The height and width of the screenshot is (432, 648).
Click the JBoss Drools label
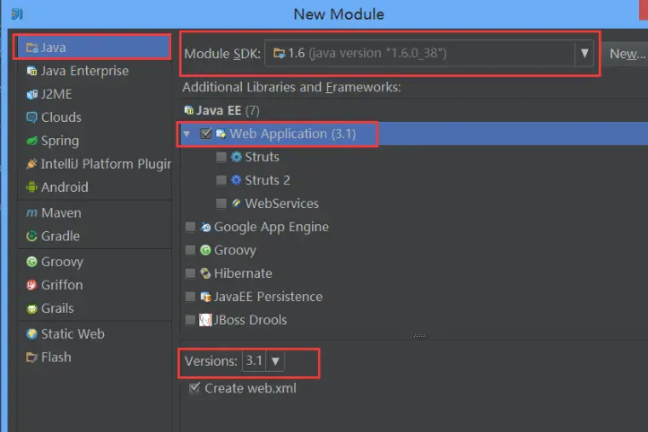pos(250,320)
